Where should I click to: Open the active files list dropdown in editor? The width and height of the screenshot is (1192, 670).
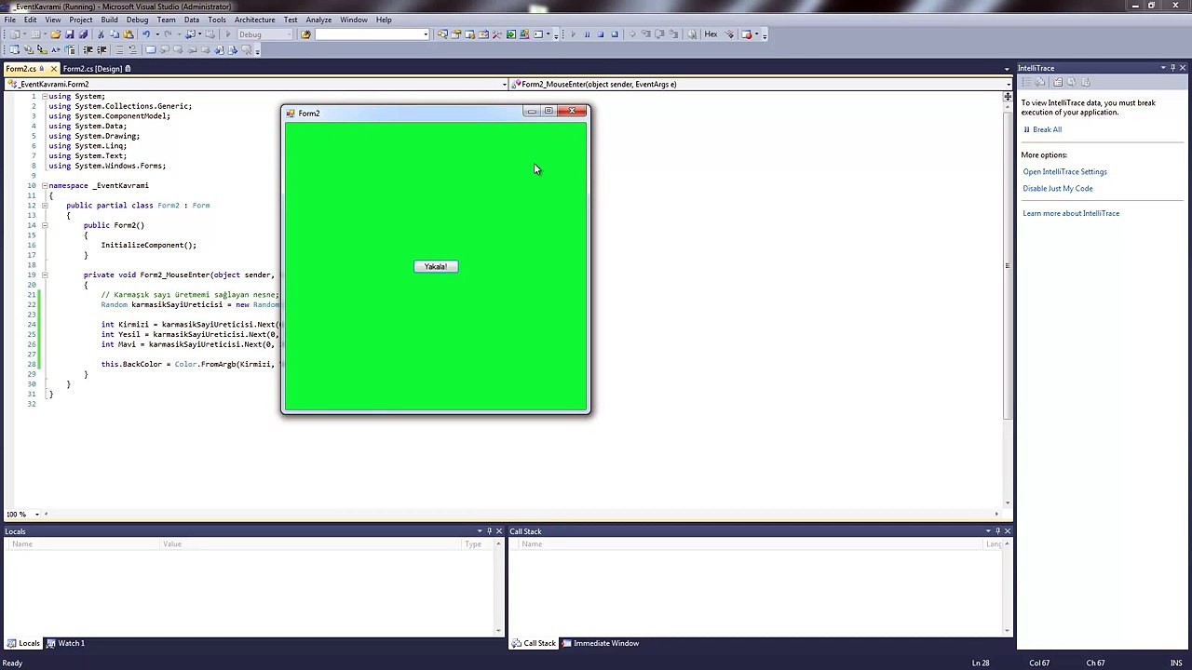1007,69
